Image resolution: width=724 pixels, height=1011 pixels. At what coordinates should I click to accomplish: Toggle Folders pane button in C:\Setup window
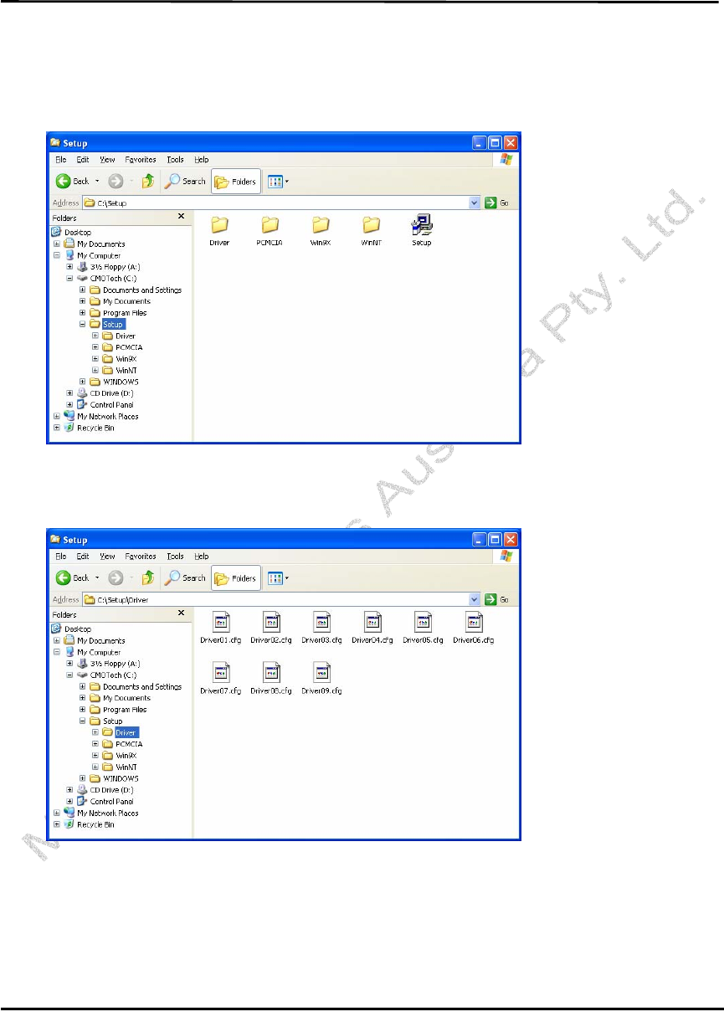tap(236, 181)
